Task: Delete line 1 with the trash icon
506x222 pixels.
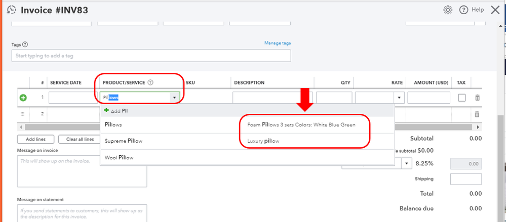Action: pyautogui.click(x=477, y=98)
